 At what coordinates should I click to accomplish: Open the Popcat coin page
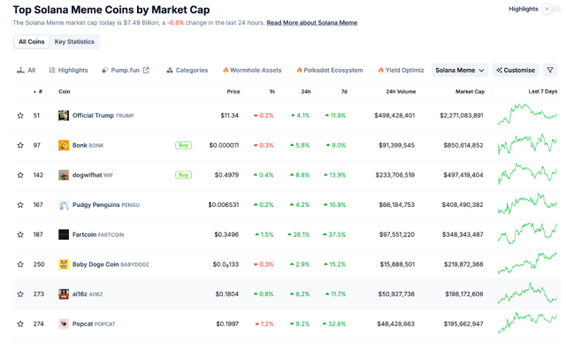pos(94,323)
